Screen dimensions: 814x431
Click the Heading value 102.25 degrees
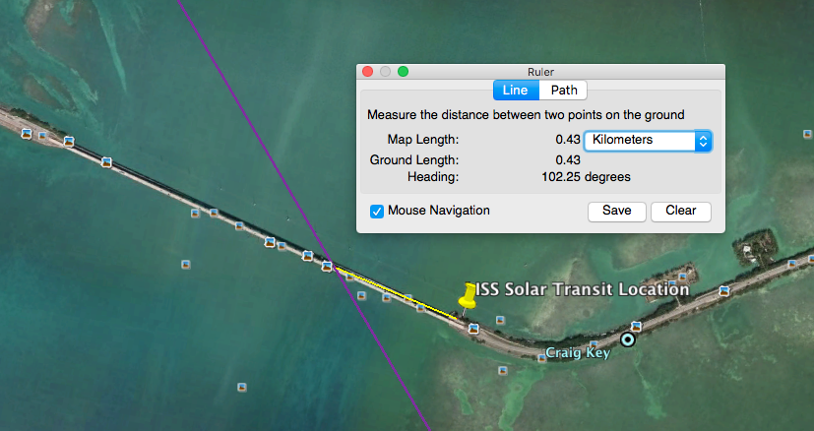[586, 177]
